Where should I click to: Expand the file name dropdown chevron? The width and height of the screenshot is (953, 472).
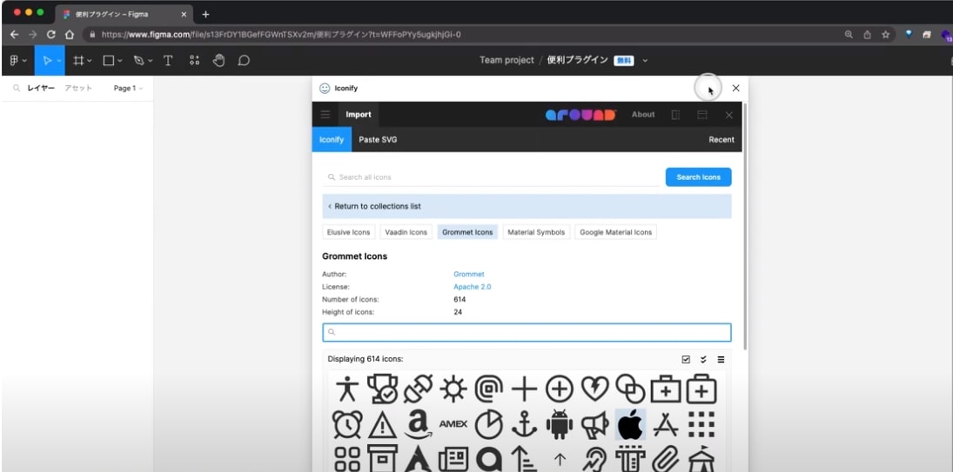coord(645,60)
